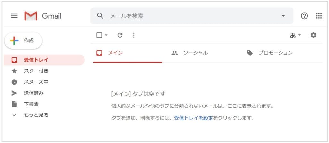Click the send arrow icon beside 送信済み

pos(14,93)
